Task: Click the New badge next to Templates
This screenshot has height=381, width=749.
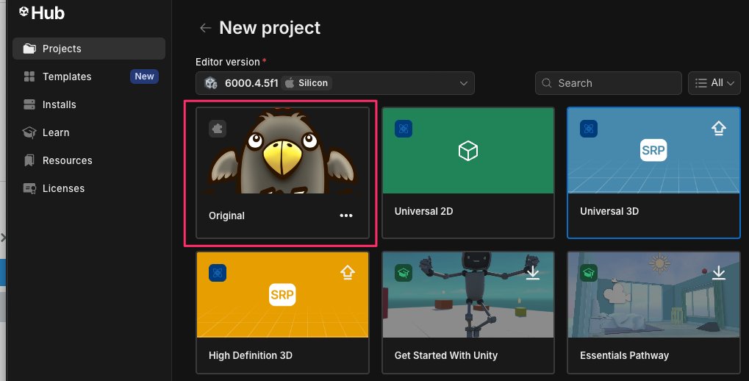Action: click(x=144, y=76)
